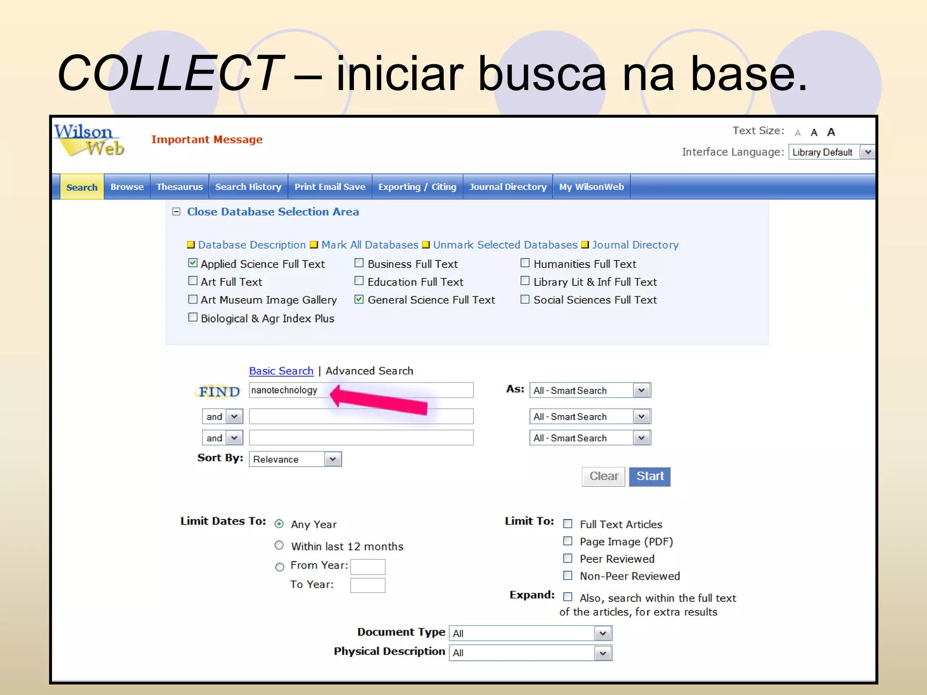This screenshot has height=695, width=927.
Task: Click the second search term field
Action: coord(361,416)
